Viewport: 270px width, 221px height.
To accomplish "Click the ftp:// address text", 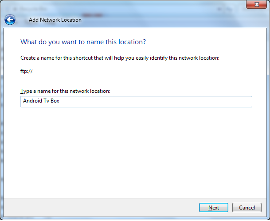I will click(27, 71).
